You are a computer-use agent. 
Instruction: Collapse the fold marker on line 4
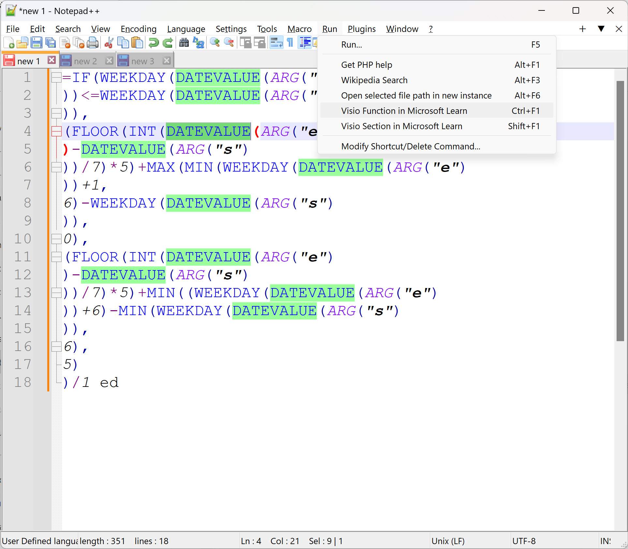(x=56, y=131)
